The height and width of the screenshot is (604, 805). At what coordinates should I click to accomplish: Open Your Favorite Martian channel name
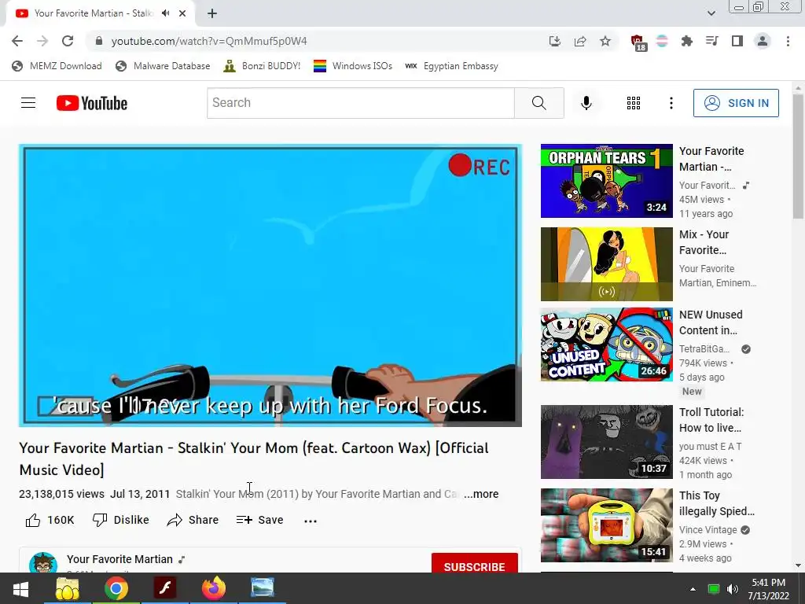coord(119,559)
